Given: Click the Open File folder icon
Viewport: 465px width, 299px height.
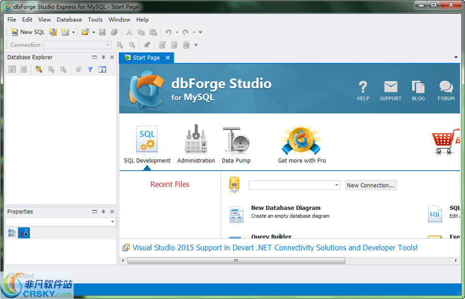Looking at the screenshot, I should pyautogui.click(x=85, y=32).
